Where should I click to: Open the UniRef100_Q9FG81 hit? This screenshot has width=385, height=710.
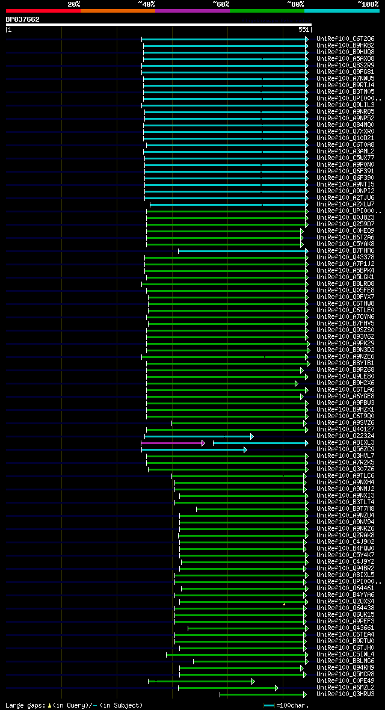(345, 72)
